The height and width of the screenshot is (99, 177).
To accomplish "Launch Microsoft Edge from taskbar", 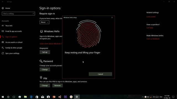I will (31, 97).
